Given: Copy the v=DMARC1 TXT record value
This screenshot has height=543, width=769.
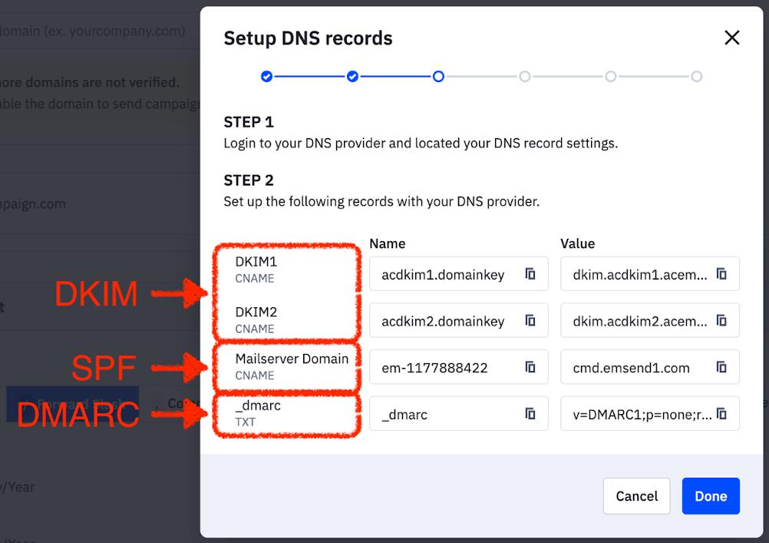Looking at the screenshot, I should point(721,414).
